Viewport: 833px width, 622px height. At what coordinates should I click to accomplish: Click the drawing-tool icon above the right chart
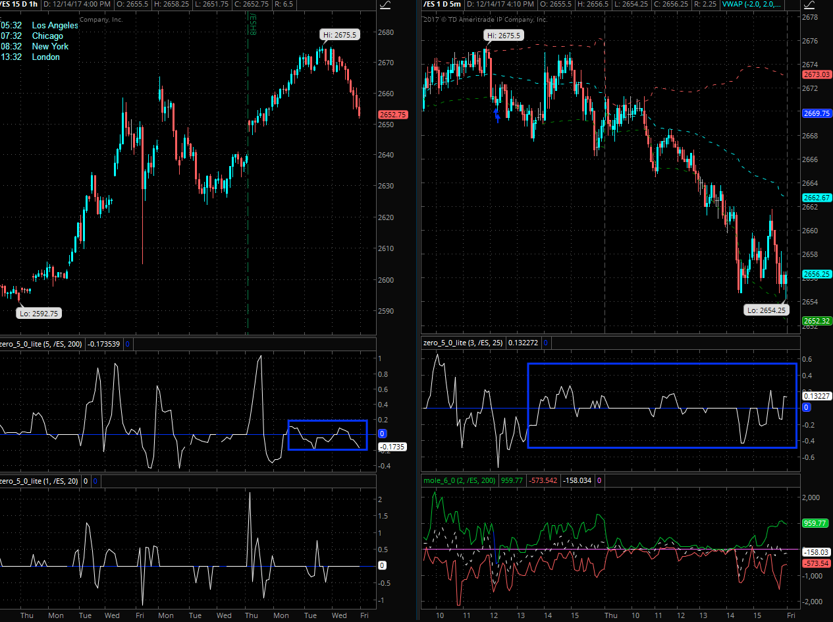(807, 6)
